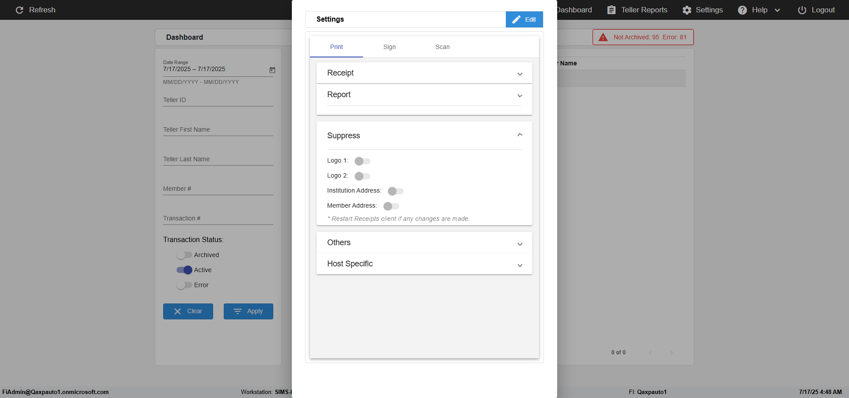Click the Help question mark icon

(x=742, y=10)
